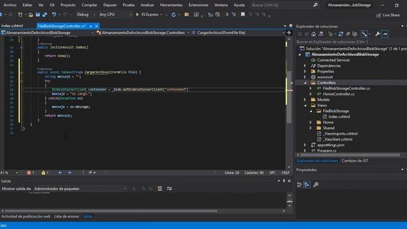407x229 pixels.
Task: Select HomeController.cs in the tree
Action: (338, 94)
